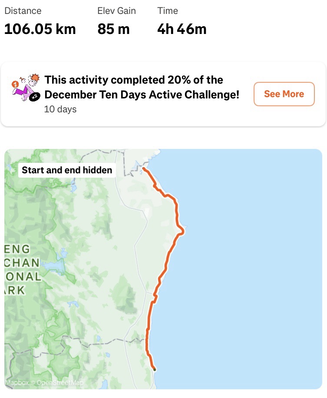Click the northern tip of the orange route
Viewport: 327px width, 398px height.
(144, 168)
